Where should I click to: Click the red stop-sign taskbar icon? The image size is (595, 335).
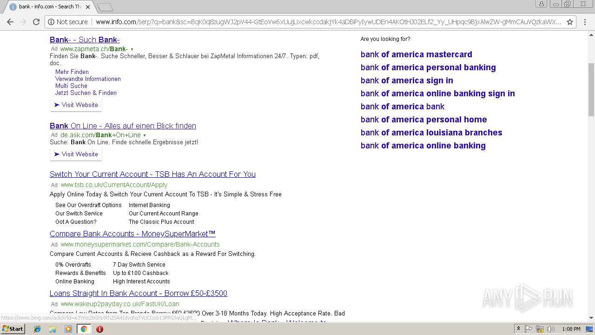99,329
